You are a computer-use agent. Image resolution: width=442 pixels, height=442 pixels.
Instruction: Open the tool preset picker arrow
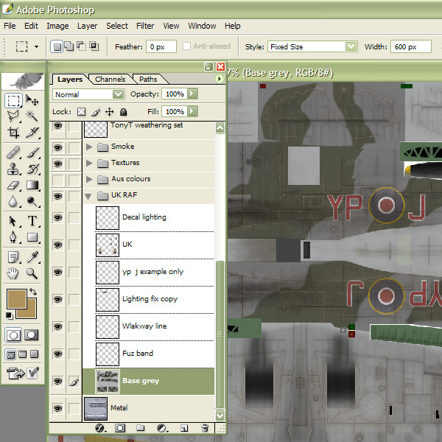click(x=36, y=46)
